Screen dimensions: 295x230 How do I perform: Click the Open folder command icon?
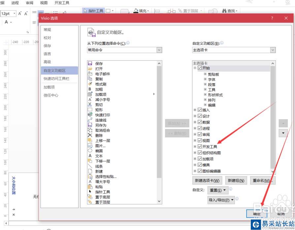pos(90,69)
